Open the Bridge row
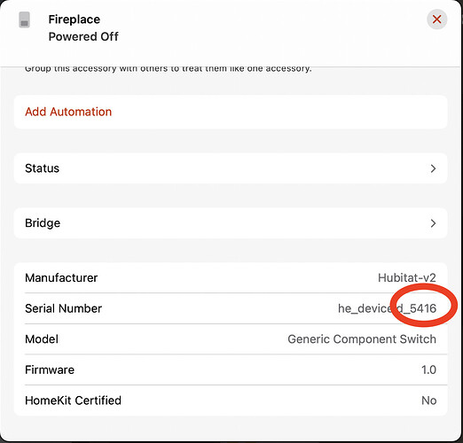463x443 pixels. 231,223
